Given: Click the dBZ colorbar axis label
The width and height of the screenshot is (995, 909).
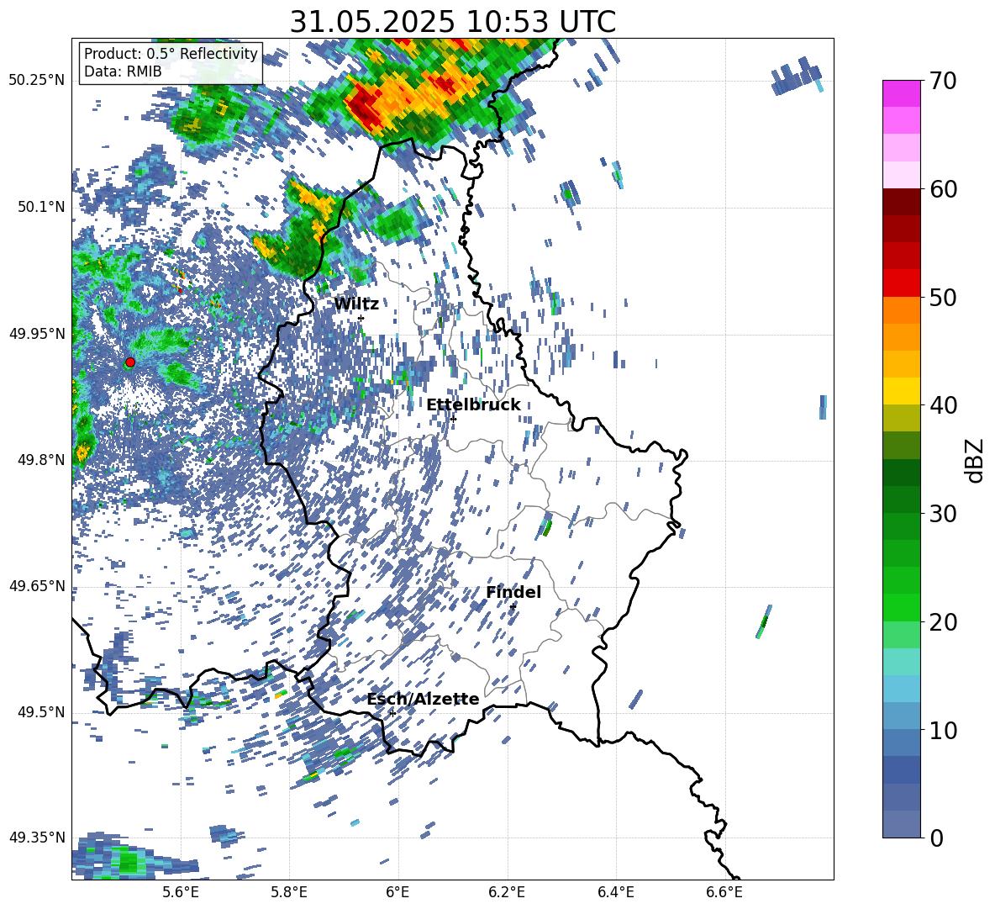Looking at the screenshot, I should (x=975, y=460).
